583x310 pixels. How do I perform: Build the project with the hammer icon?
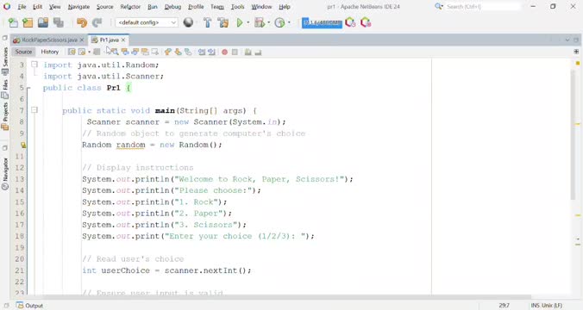point(208,22)
